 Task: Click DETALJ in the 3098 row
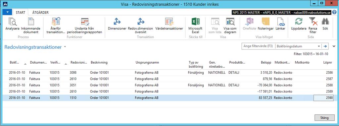234,73
